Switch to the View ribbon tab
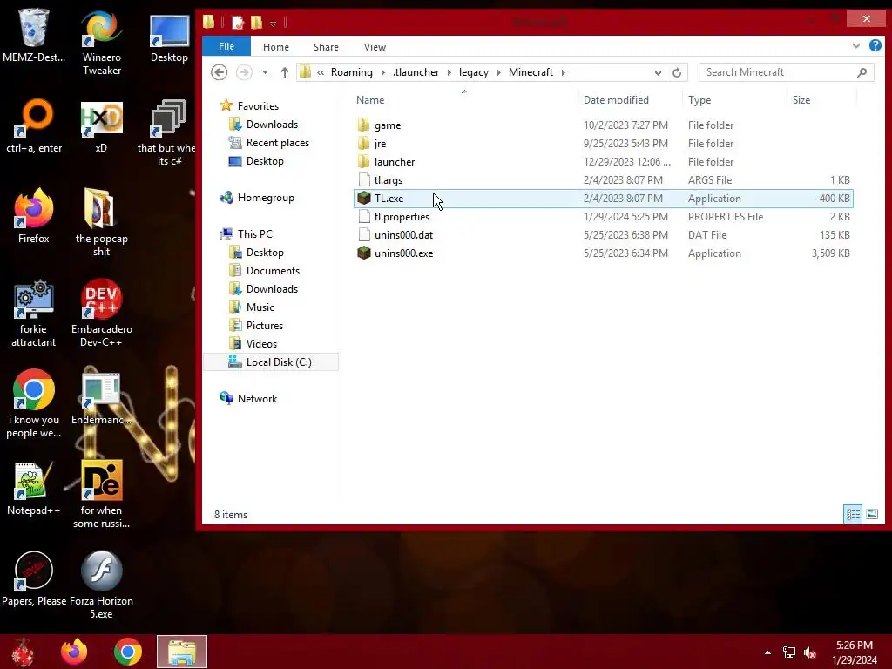The image size is (892, 669). [x=375, y=47]
